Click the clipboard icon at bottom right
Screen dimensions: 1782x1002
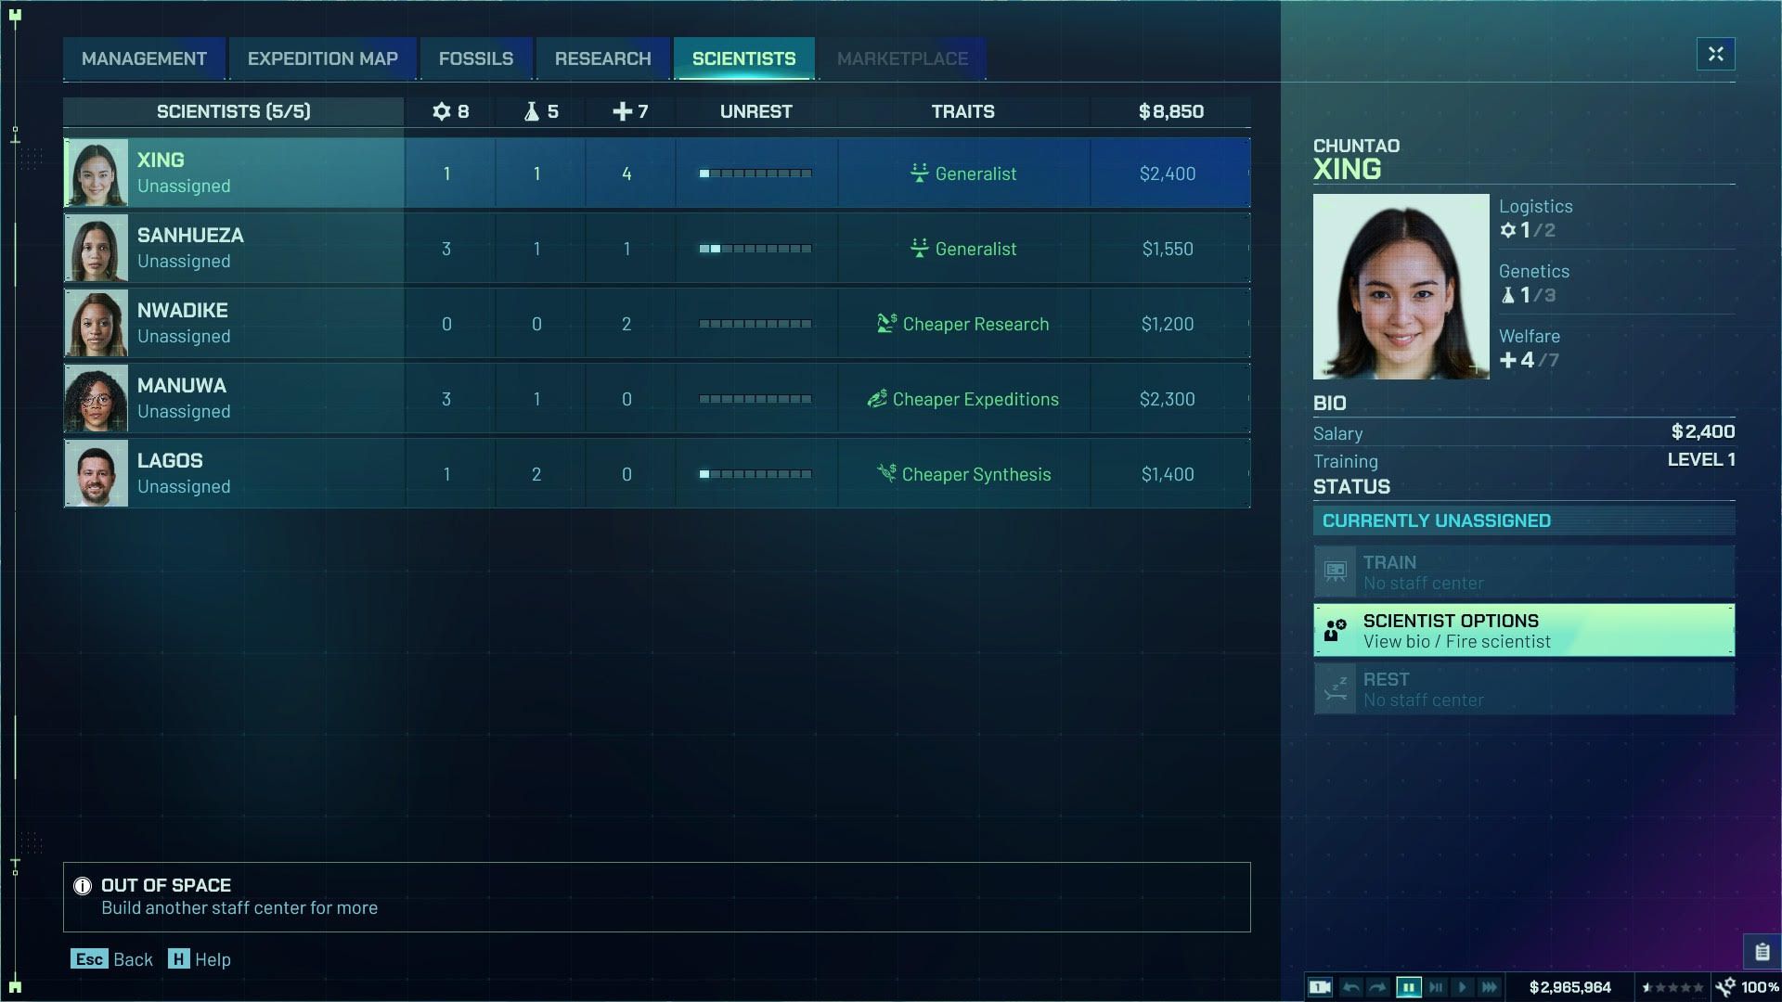click(1761, 952)
